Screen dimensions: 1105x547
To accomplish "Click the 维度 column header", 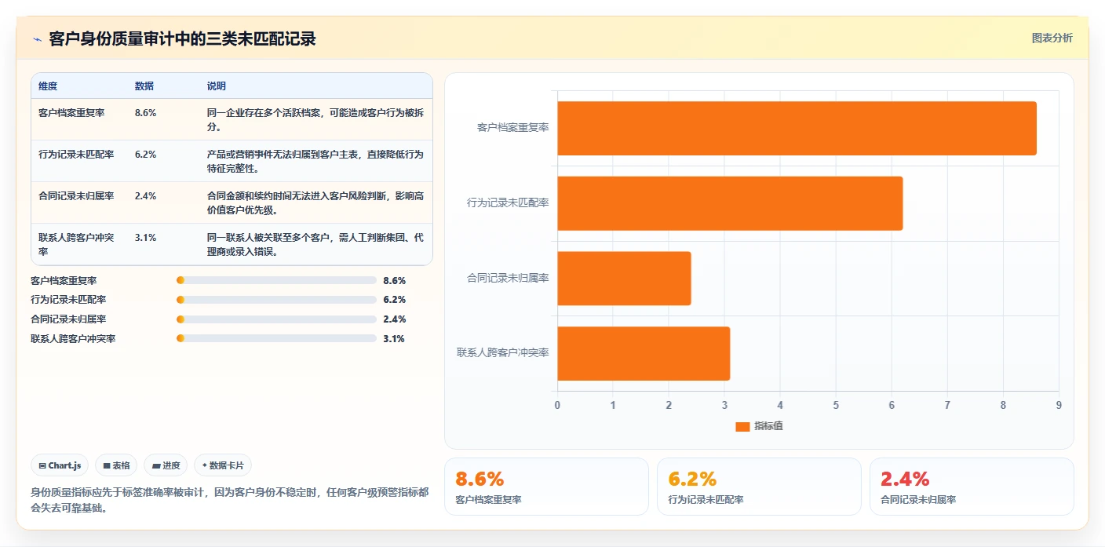I will (48, 86).
